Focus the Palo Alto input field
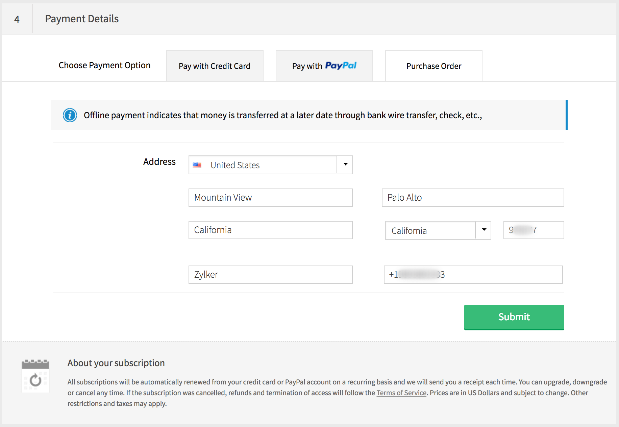619x427 pixels. point(473,198)
